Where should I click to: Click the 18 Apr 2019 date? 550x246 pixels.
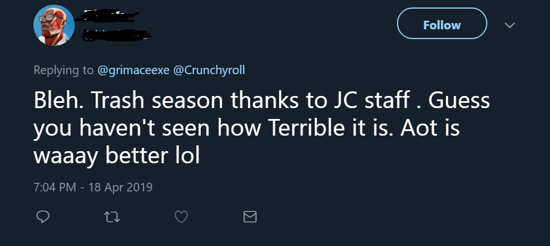(x=120, y=187)
